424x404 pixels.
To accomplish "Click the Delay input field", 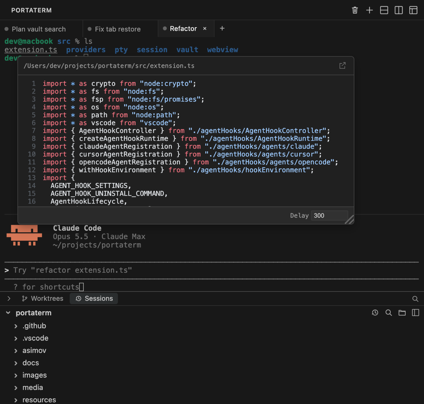I will click(329, 216).
